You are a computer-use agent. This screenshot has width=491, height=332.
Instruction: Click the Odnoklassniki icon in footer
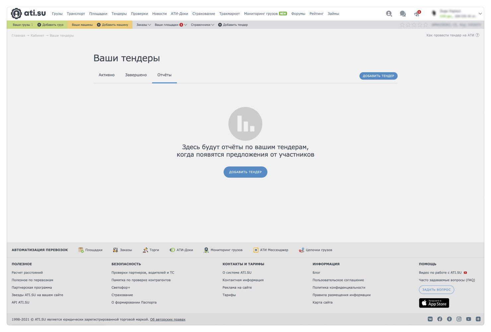(449, 319)
